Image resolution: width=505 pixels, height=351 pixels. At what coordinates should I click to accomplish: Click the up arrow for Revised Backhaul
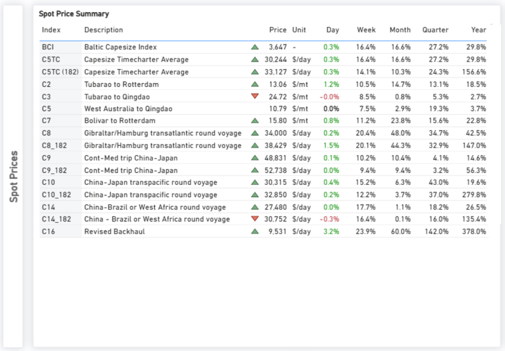pos(255,231)
